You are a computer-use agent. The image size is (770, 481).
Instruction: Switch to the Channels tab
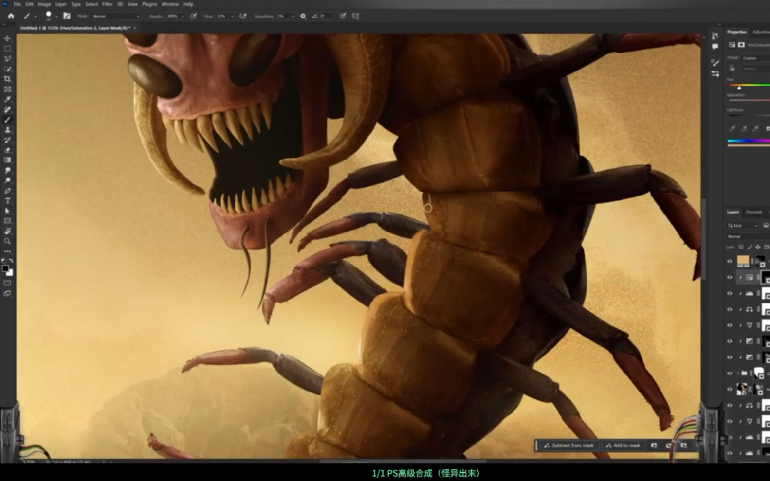[753, 212]
